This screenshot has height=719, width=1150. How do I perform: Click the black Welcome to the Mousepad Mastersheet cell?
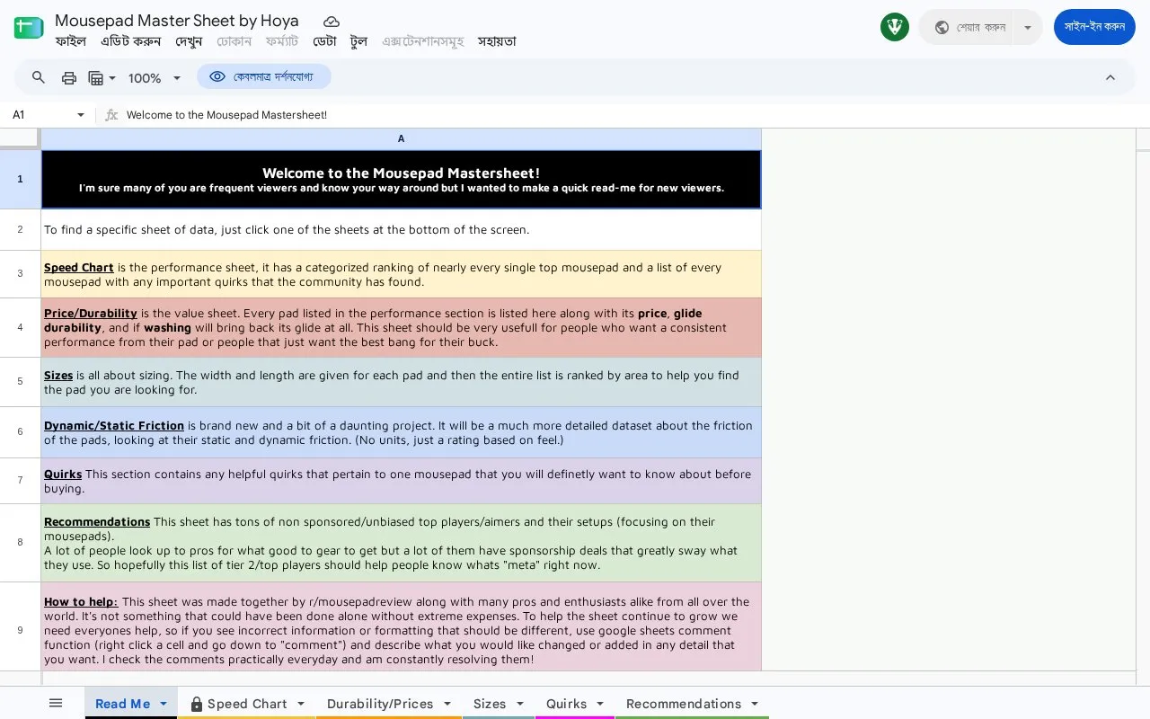coord(401,179)
